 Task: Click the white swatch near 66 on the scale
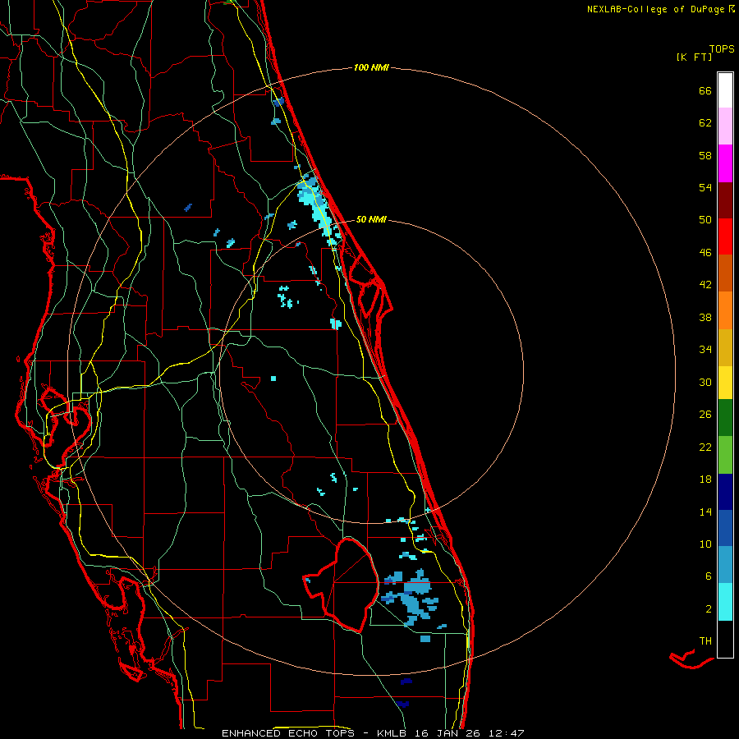(x=725, y=90)
